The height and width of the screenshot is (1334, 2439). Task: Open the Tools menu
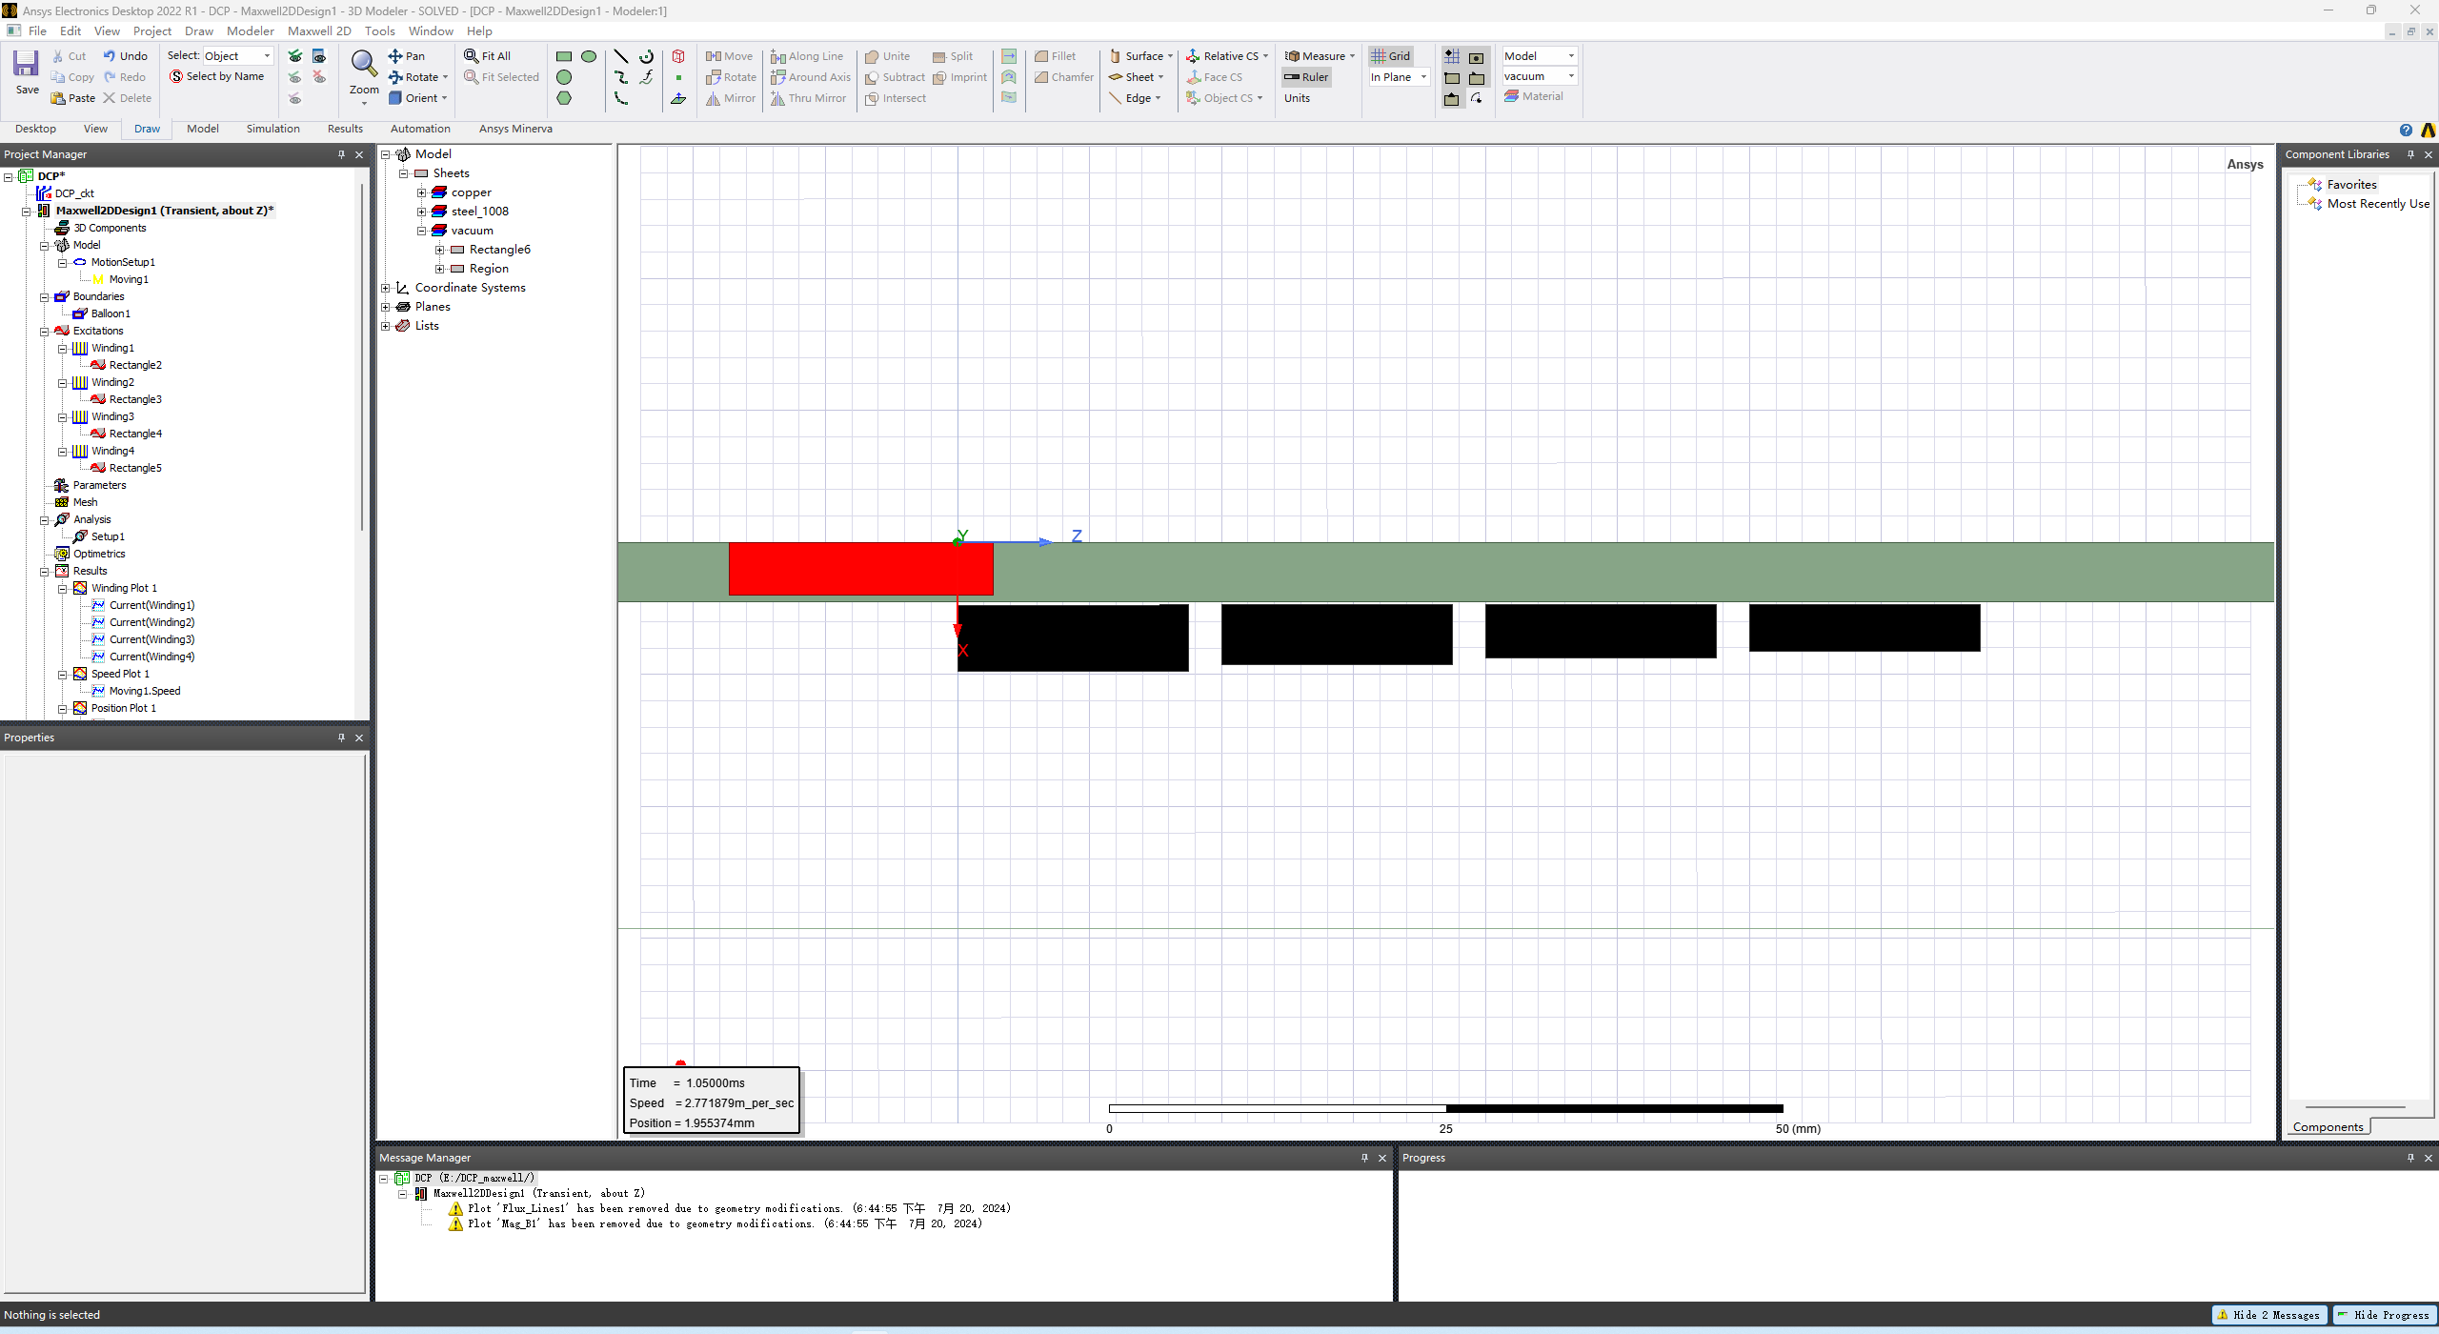click(379, 31)
